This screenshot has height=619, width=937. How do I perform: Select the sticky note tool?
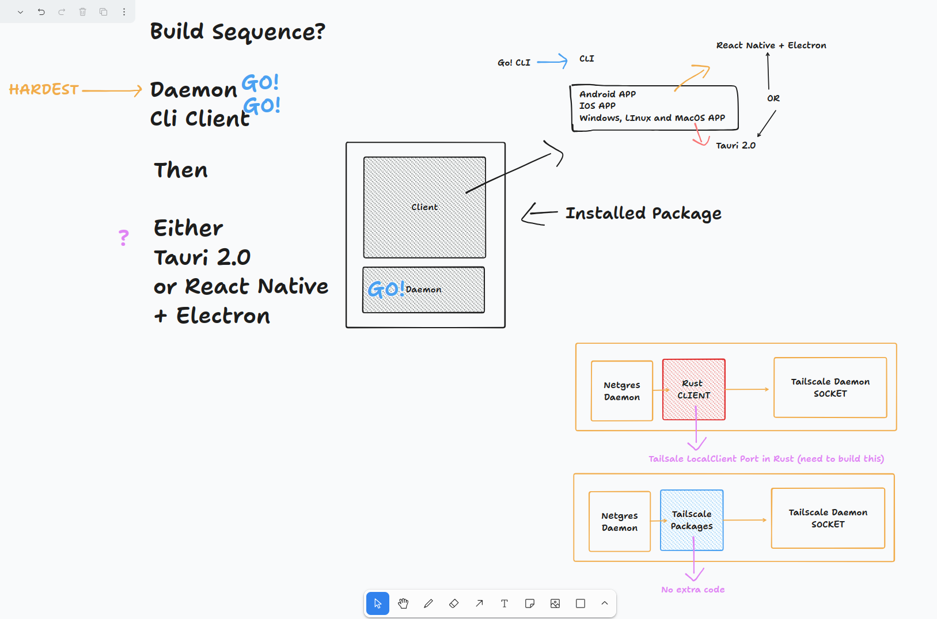tap(530, 603)
